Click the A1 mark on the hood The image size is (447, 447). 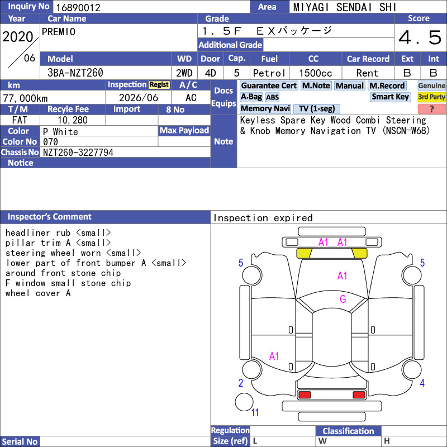(x=342, y=275)
